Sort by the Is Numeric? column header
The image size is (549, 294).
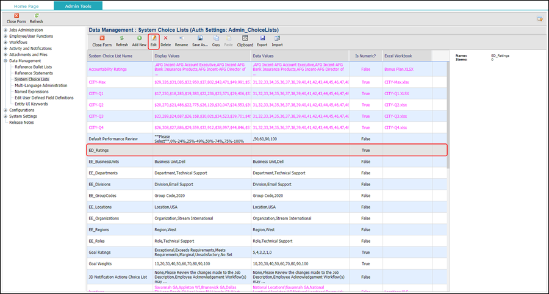pos(365,56)
